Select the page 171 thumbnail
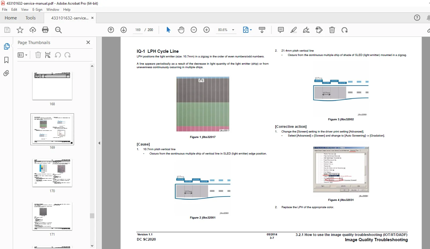The image size is (430, 249). pyautogui.click(x=52, y=216)
